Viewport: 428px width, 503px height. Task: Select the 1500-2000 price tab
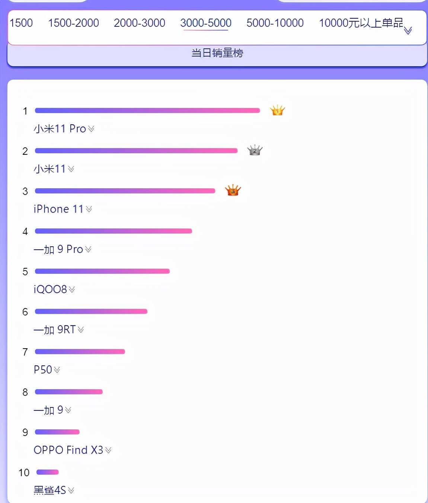click(73, 23)
